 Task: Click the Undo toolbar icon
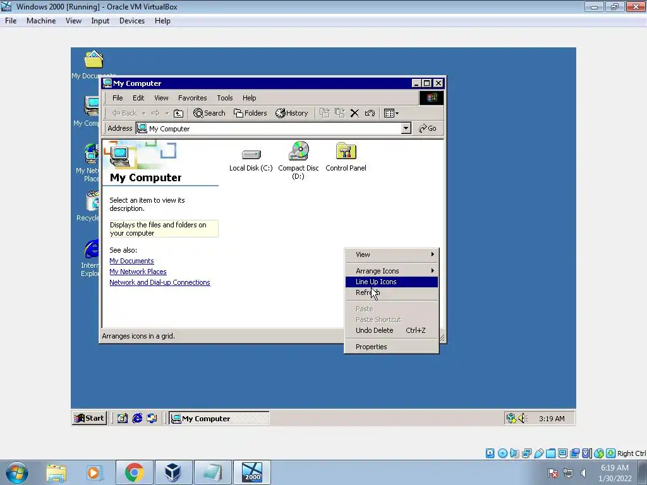click(370, 113)
